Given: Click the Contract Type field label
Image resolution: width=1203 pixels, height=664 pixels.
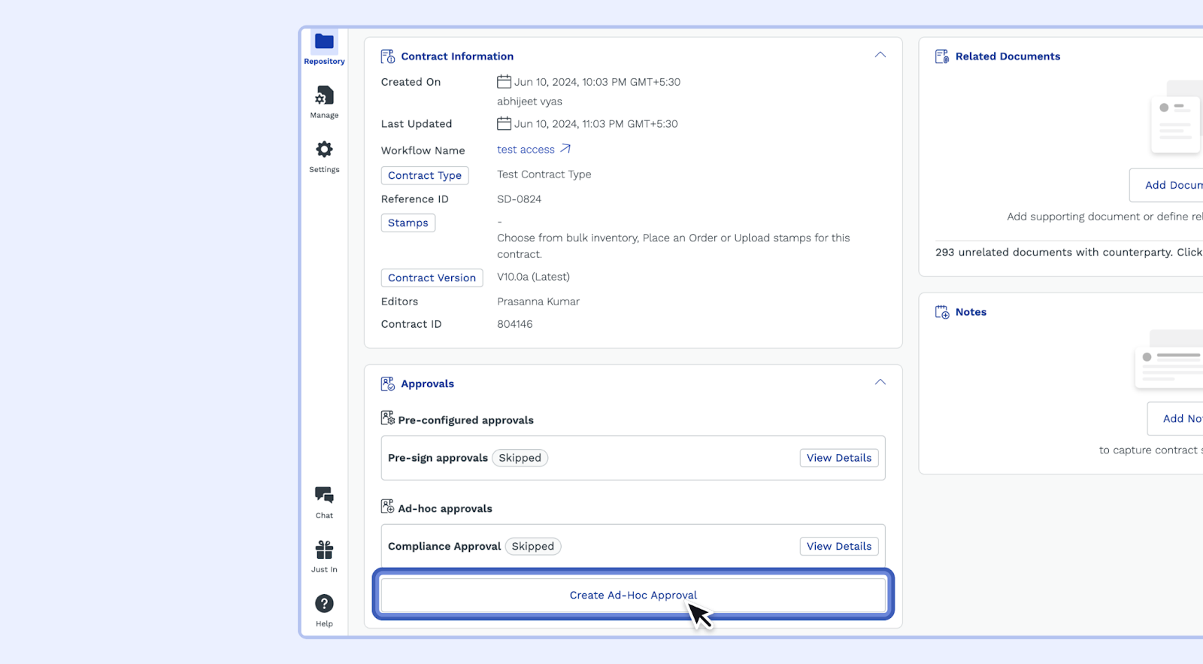Looking at the screenshot, I should (x=425, y=175).
